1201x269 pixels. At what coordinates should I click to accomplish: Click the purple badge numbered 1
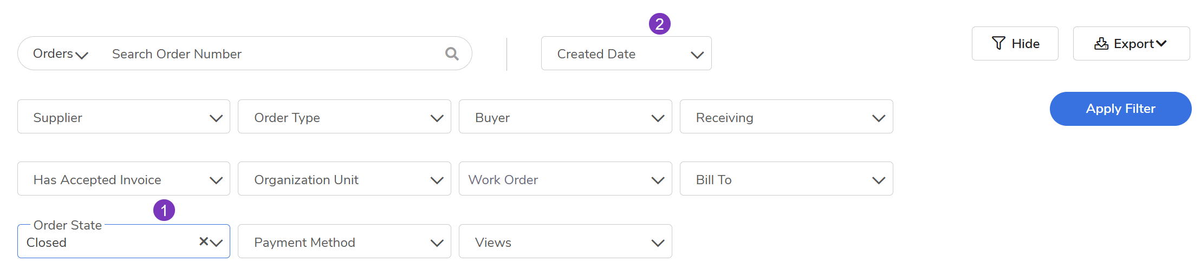pyautogui.click(x=164, y=210)
